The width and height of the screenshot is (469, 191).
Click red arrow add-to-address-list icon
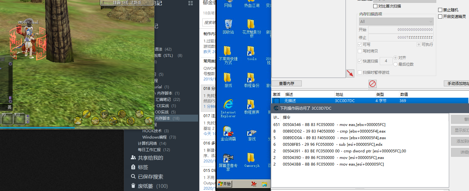click(x=350, y=74)
